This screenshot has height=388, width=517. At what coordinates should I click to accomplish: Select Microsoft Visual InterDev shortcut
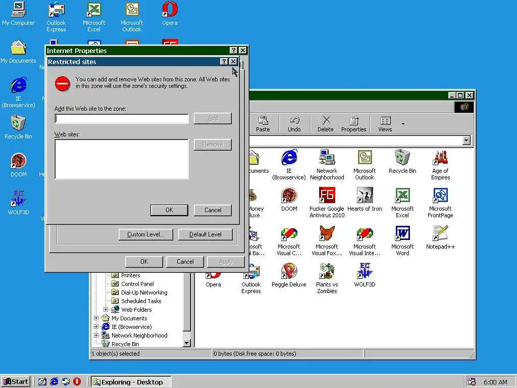click(365, 240)
